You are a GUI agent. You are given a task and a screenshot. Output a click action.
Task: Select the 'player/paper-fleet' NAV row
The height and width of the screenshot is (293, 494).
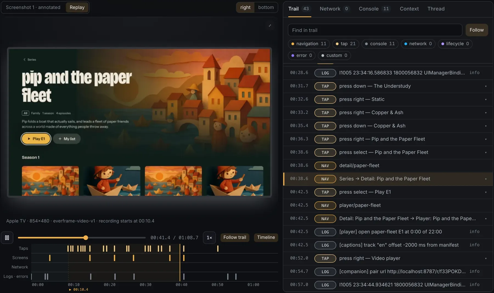388,205
